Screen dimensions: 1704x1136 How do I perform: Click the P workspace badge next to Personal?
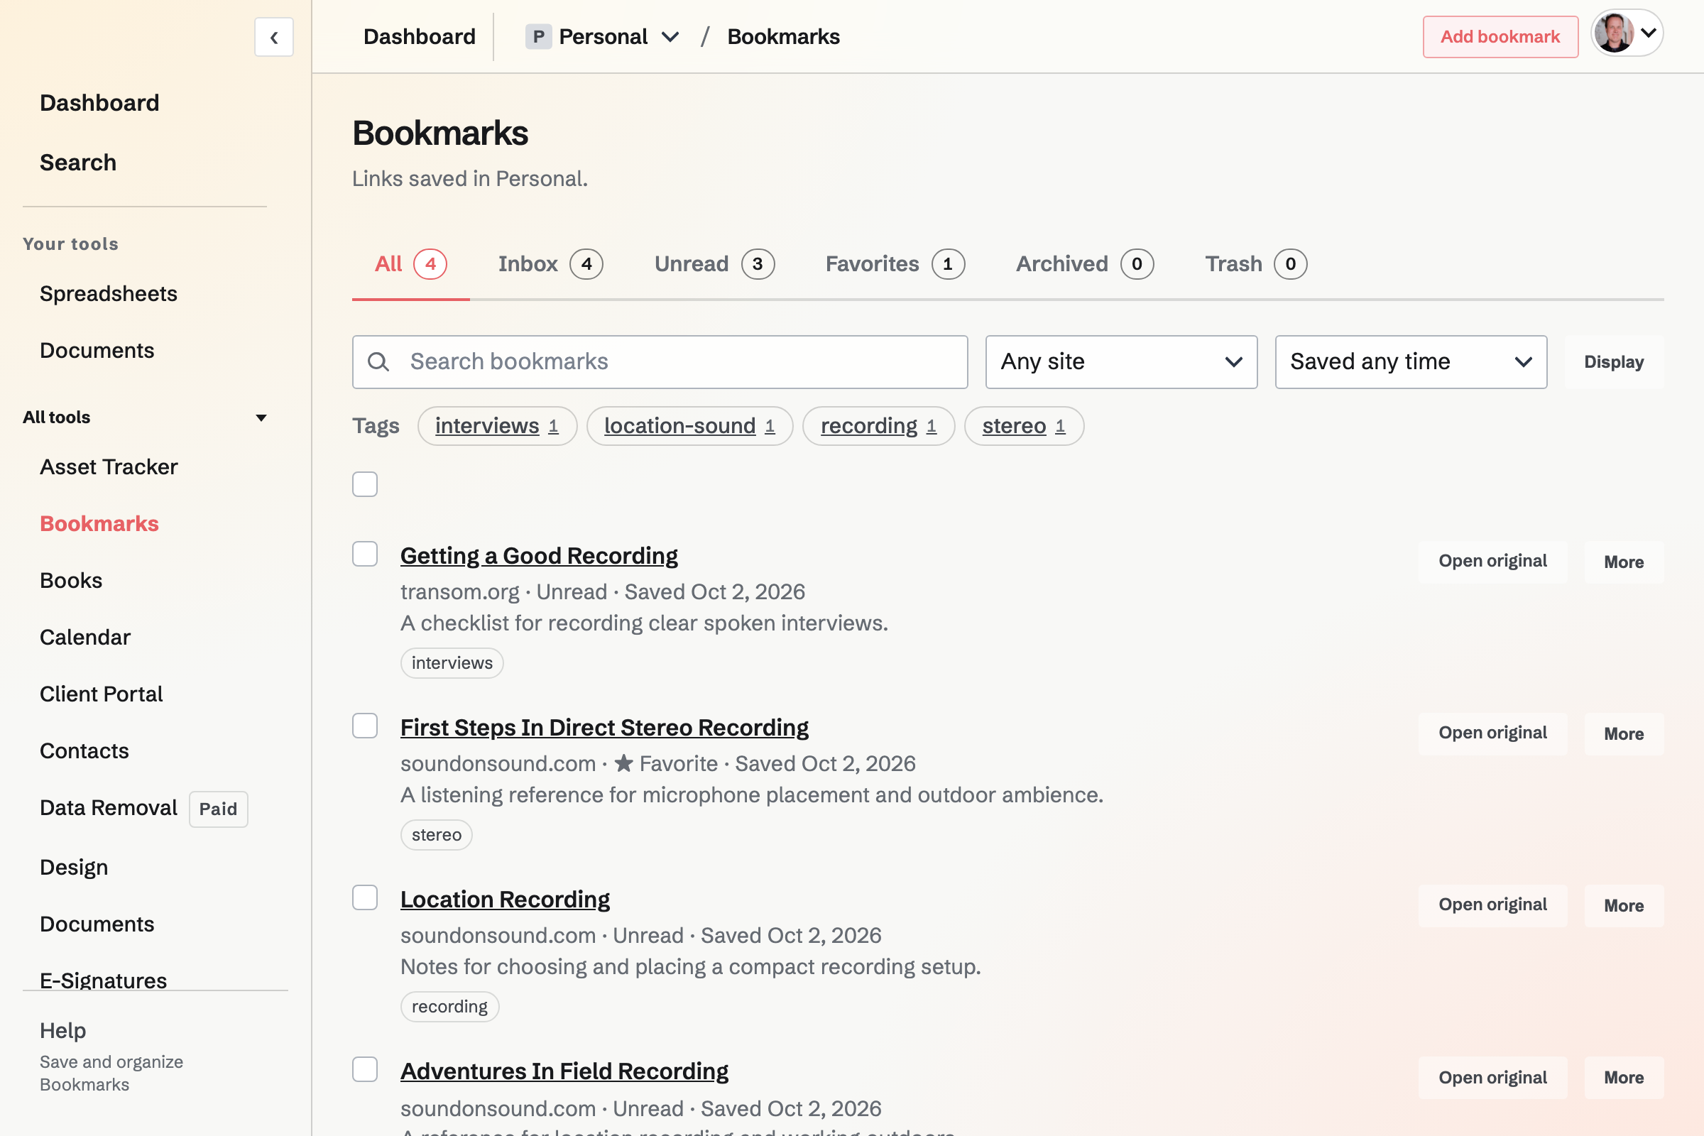click(x=538, y=37)
